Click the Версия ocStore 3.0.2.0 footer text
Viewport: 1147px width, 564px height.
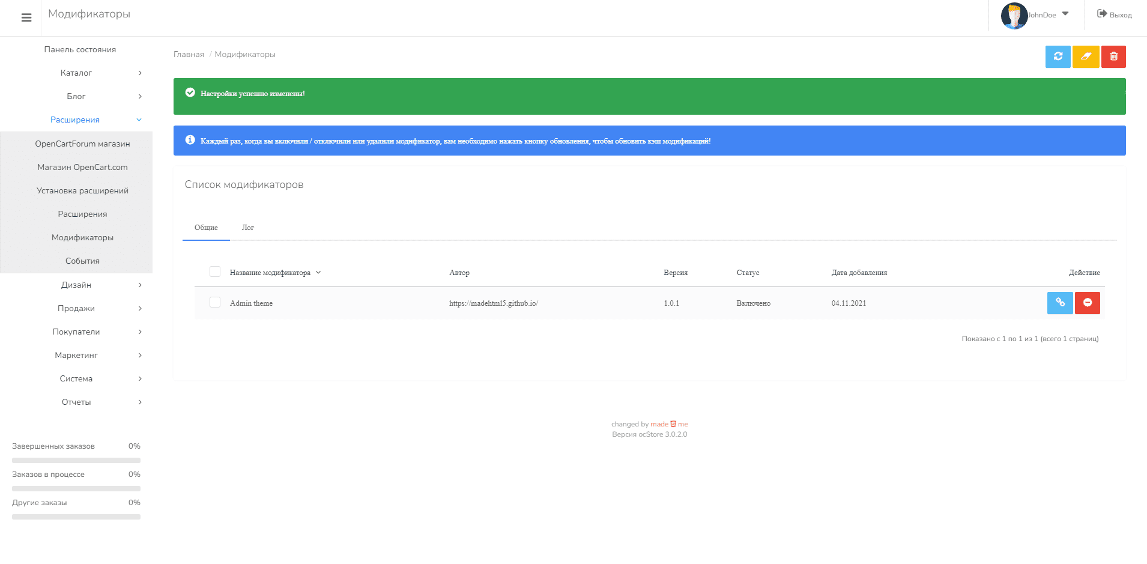click(650, 434)
